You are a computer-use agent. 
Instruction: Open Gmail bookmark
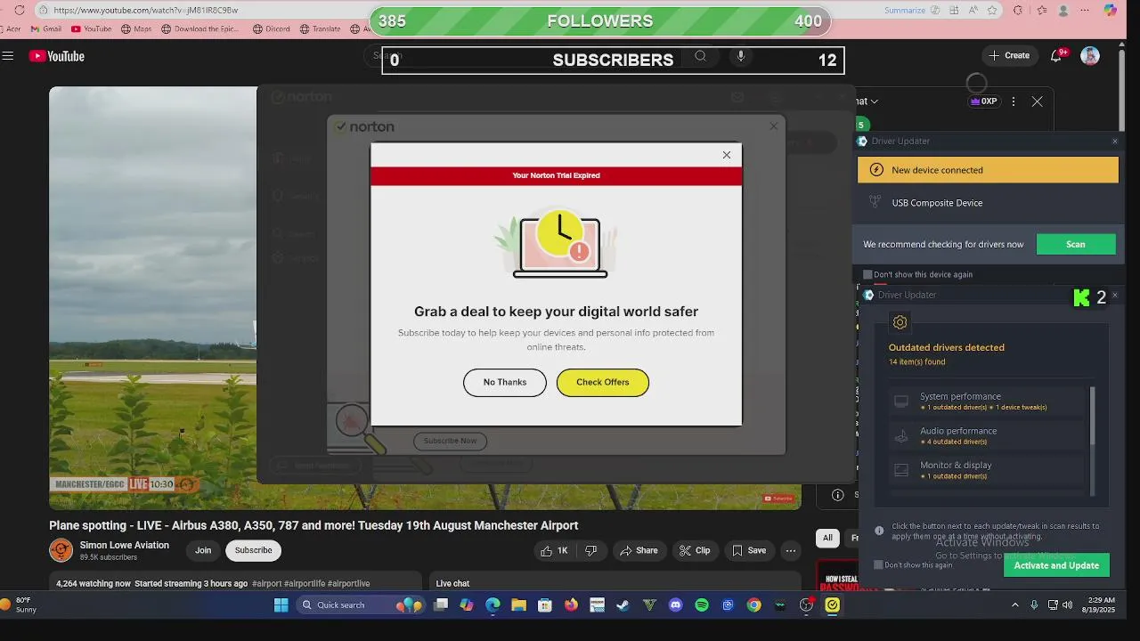click(46, 28)
